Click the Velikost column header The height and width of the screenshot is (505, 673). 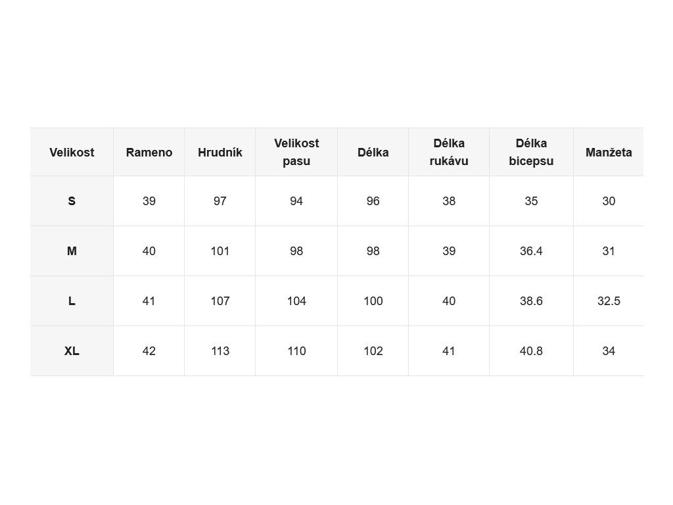coord(72,152)
